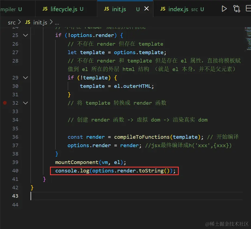Screen dimensions: 251x229
Task: Close the init.js tab
Action: tap(146, 8)
